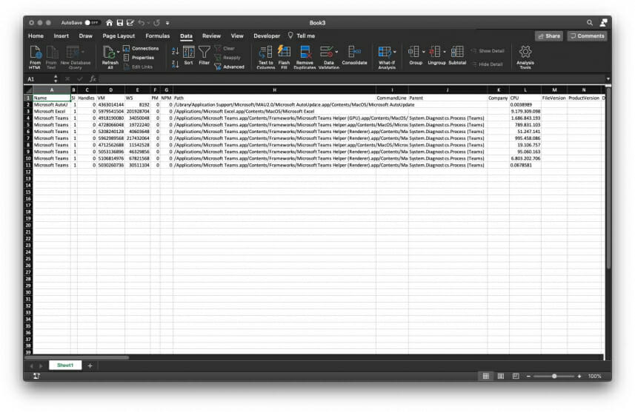Toggle the AutoSave switch
The width and height of the screenshot is (635, 412).
click(92, 23)
